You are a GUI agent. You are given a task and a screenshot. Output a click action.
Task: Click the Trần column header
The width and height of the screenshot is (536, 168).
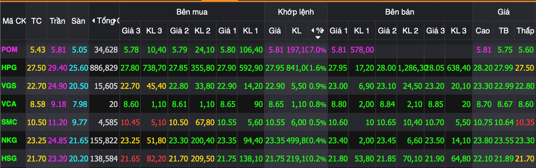tap(57, 21)
